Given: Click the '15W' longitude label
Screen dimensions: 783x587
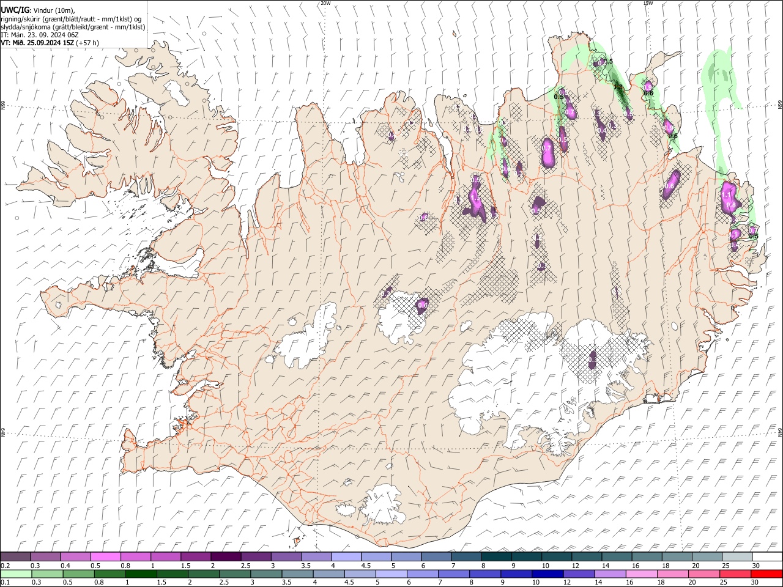Looking at the screenshot, I should pos(648,3).
